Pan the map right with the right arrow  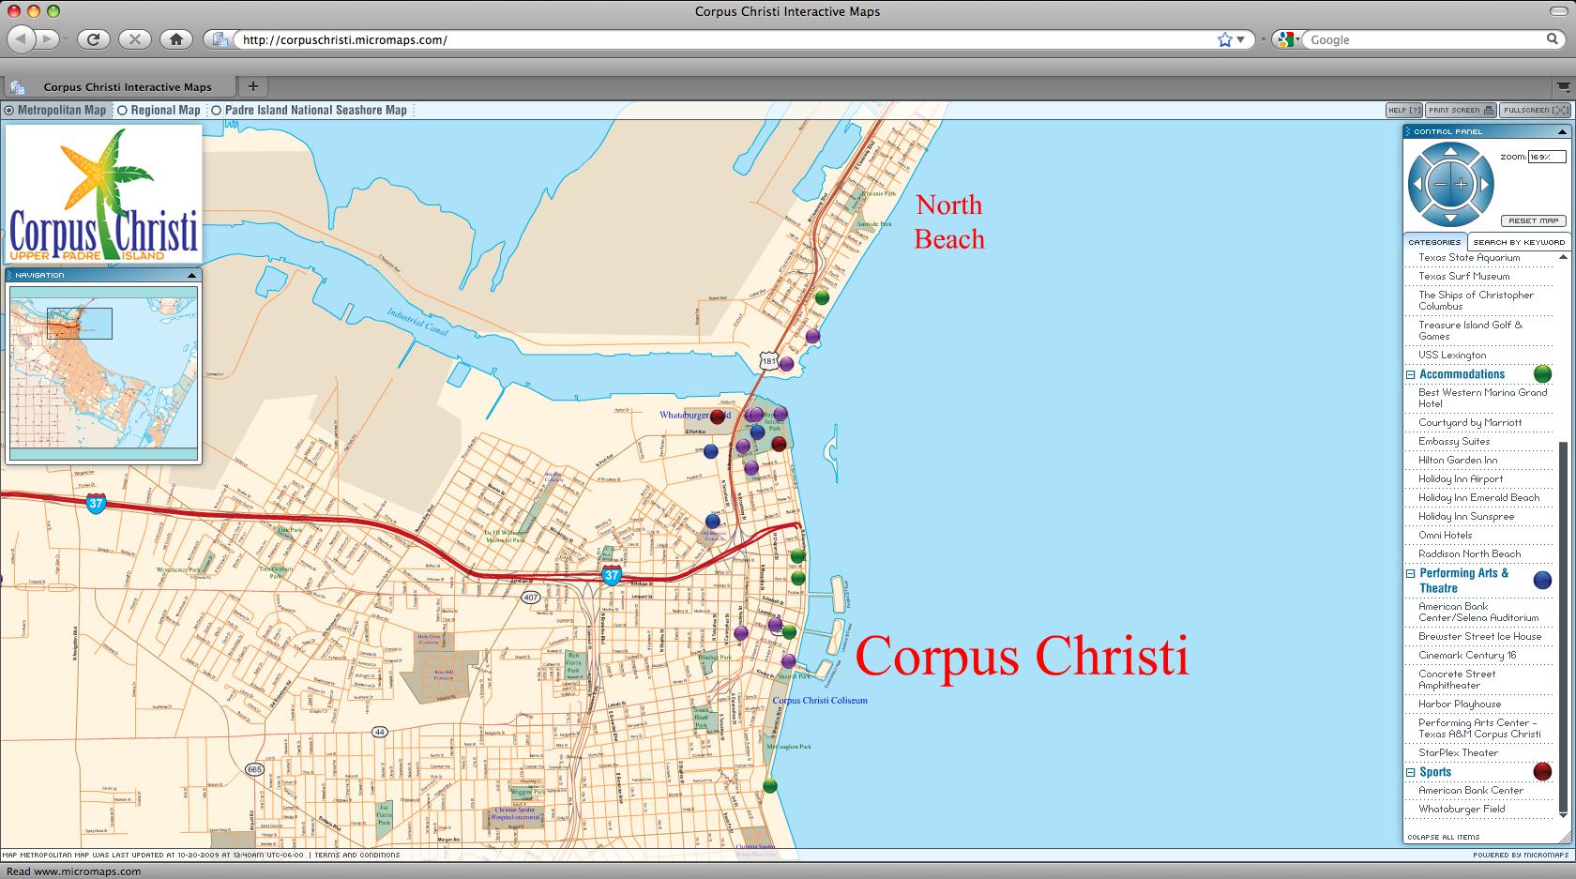click(x=1484, y=185)
